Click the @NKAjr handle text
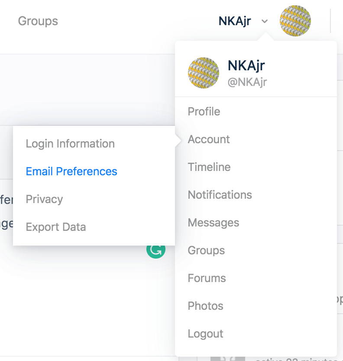This screenshot has height=361, width=343. (247, 82)
